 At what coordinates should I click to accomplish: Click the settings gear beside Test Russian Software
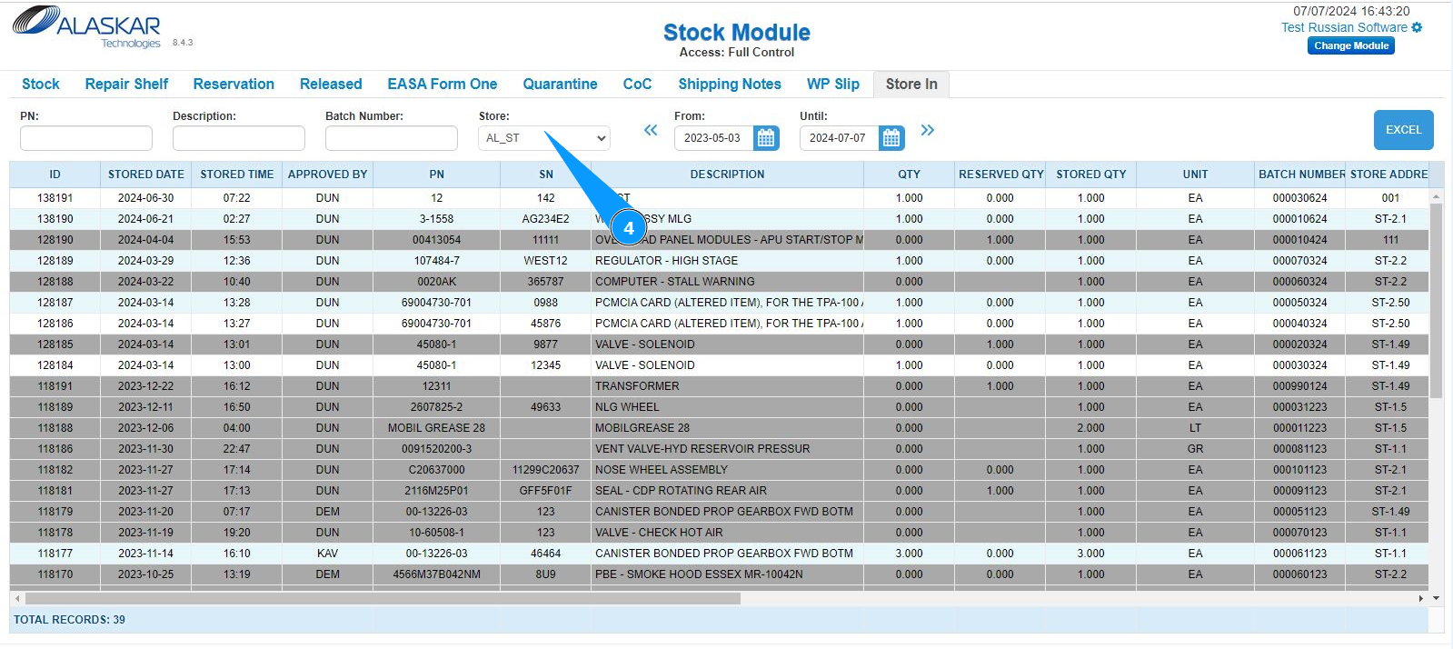[x=1417, y=27]
